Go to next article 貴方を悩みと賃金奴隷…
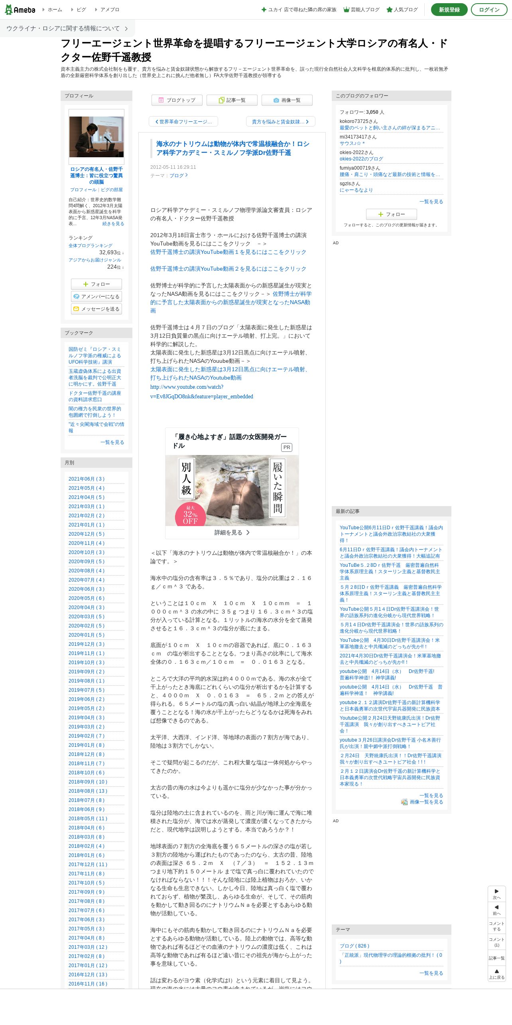 [x=281, y=122]
